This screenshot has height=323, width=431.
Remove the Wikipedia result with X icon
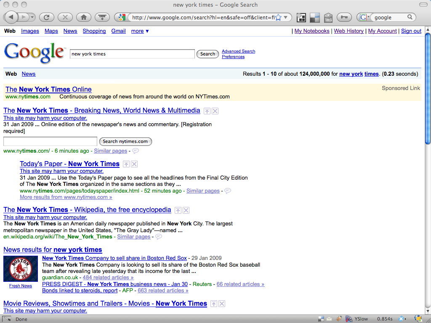[186, 210]
